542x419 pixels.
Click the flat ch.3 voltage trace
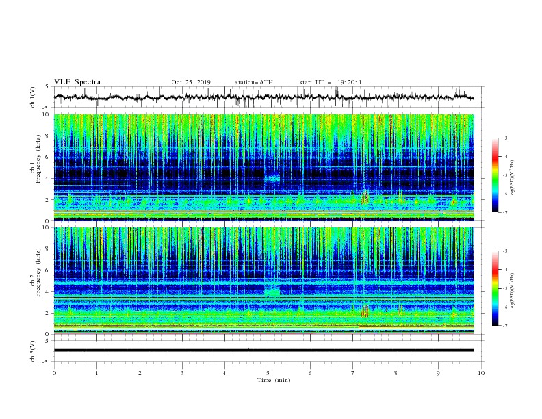[x=263, y=351]
